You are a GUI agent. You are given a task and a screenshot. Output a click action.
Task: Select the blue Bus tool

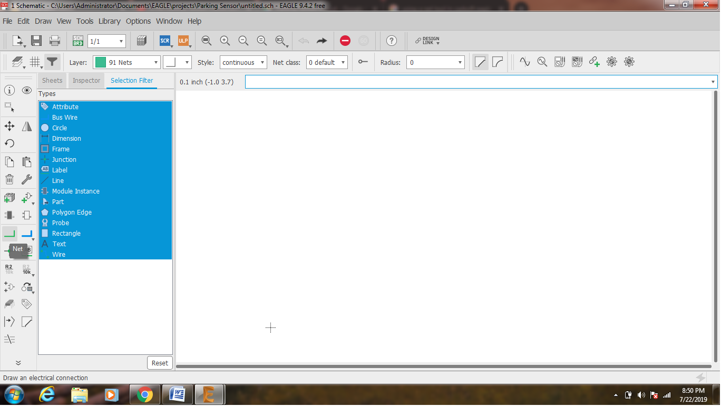(x=27, y=234)
